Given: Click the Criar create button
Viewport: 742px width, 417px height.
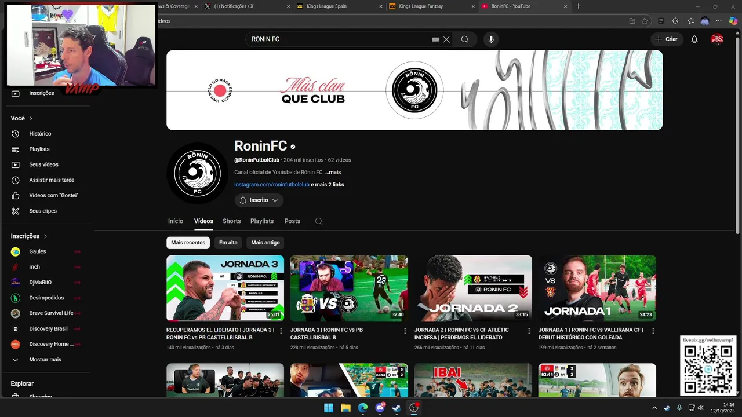Looking at the screenshot, I should click(x=665, y=39).
